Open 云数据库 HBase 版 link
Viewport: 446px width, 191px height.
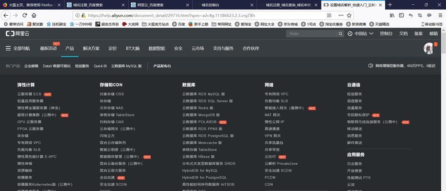point(198,156)
